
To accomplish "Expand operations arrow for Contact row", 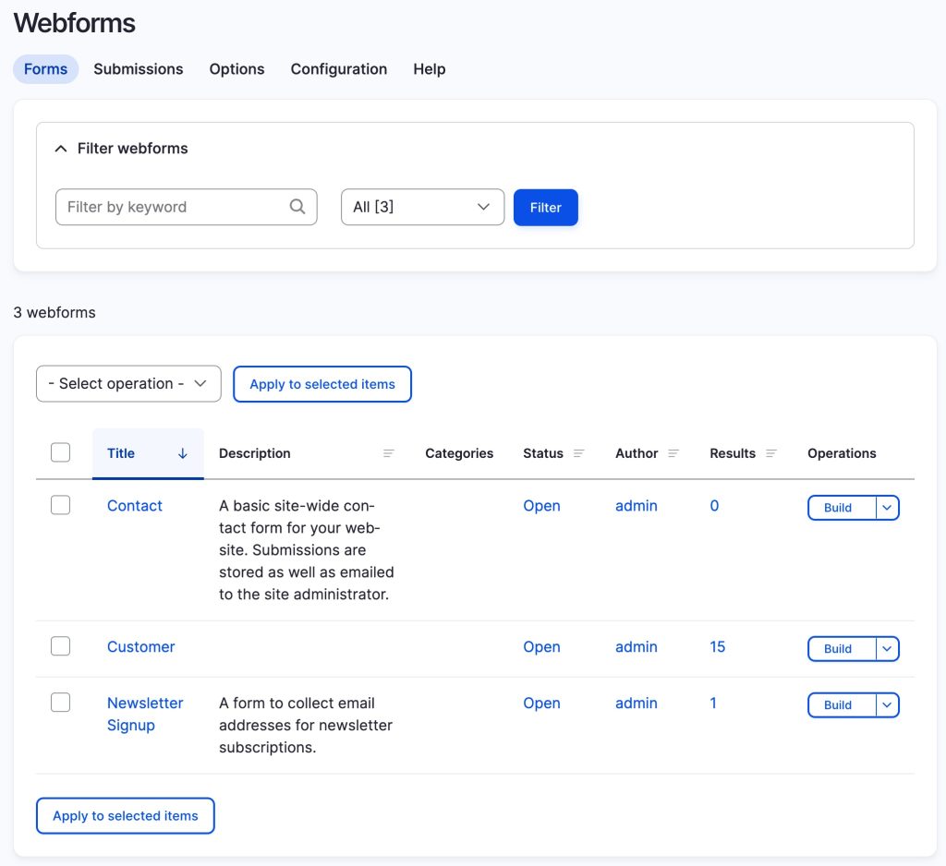I will pos(887,508).
